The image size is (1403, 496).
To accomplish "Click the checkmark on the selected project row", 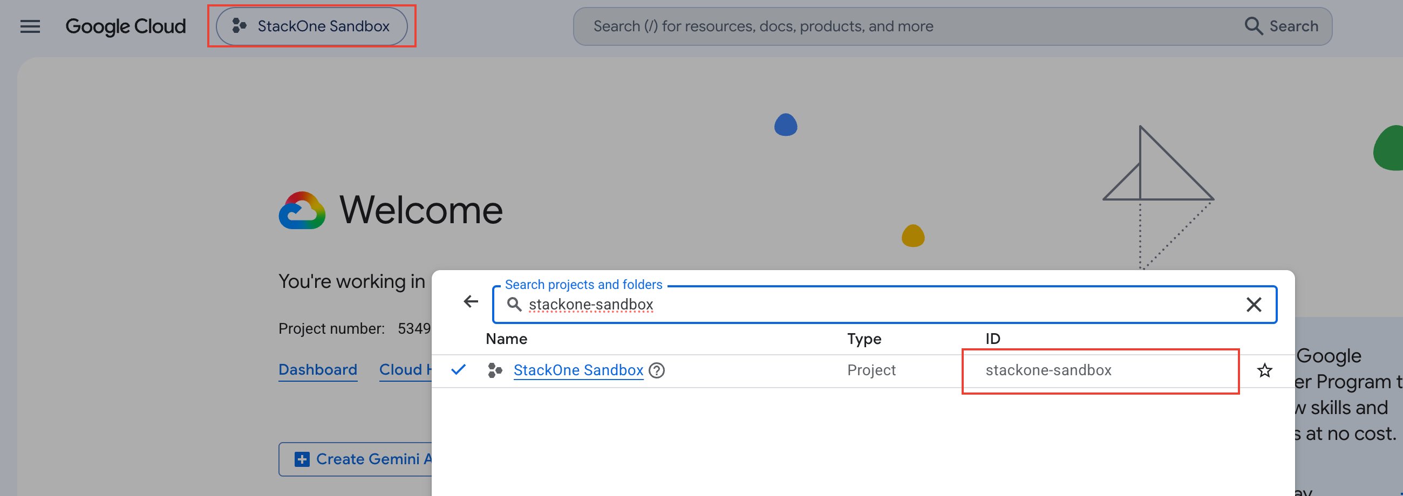I will [459, 370].
